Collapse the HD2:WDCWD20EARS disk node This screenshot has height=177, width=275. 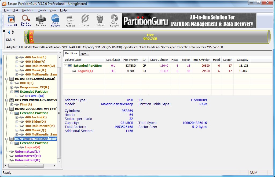click(x=6, y=100)
